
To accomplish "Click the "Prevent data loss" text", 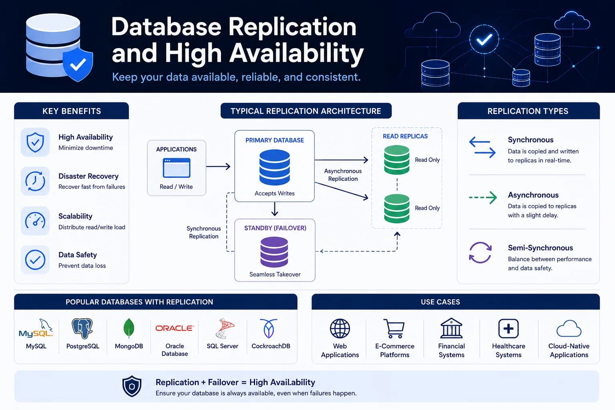I will [82, 265].
